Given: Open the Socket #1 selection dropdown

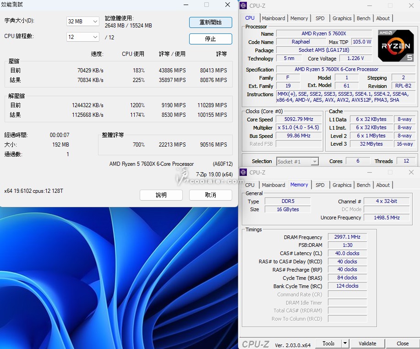Looking at the screenshot, I should click(x=297, y=161).
